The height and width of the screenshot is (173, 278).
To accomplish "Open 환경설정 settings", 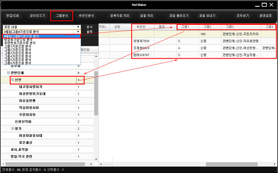I will coord(266,15).
